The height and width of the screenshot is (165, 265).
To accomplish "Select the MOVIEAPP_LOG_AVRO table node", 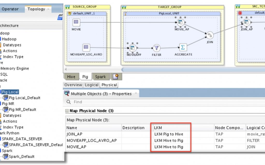I will pyautogui.click(x=86, y=47).
